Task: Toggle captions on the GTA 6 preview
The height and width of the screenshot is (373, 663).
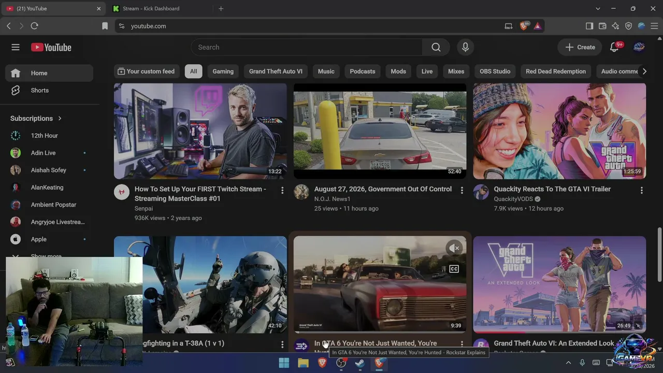Action: click(454, 269)
